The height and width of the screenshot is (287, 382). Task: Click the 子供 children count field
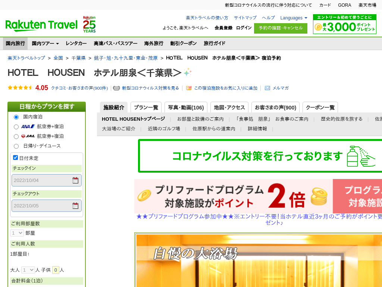point(56,270)
